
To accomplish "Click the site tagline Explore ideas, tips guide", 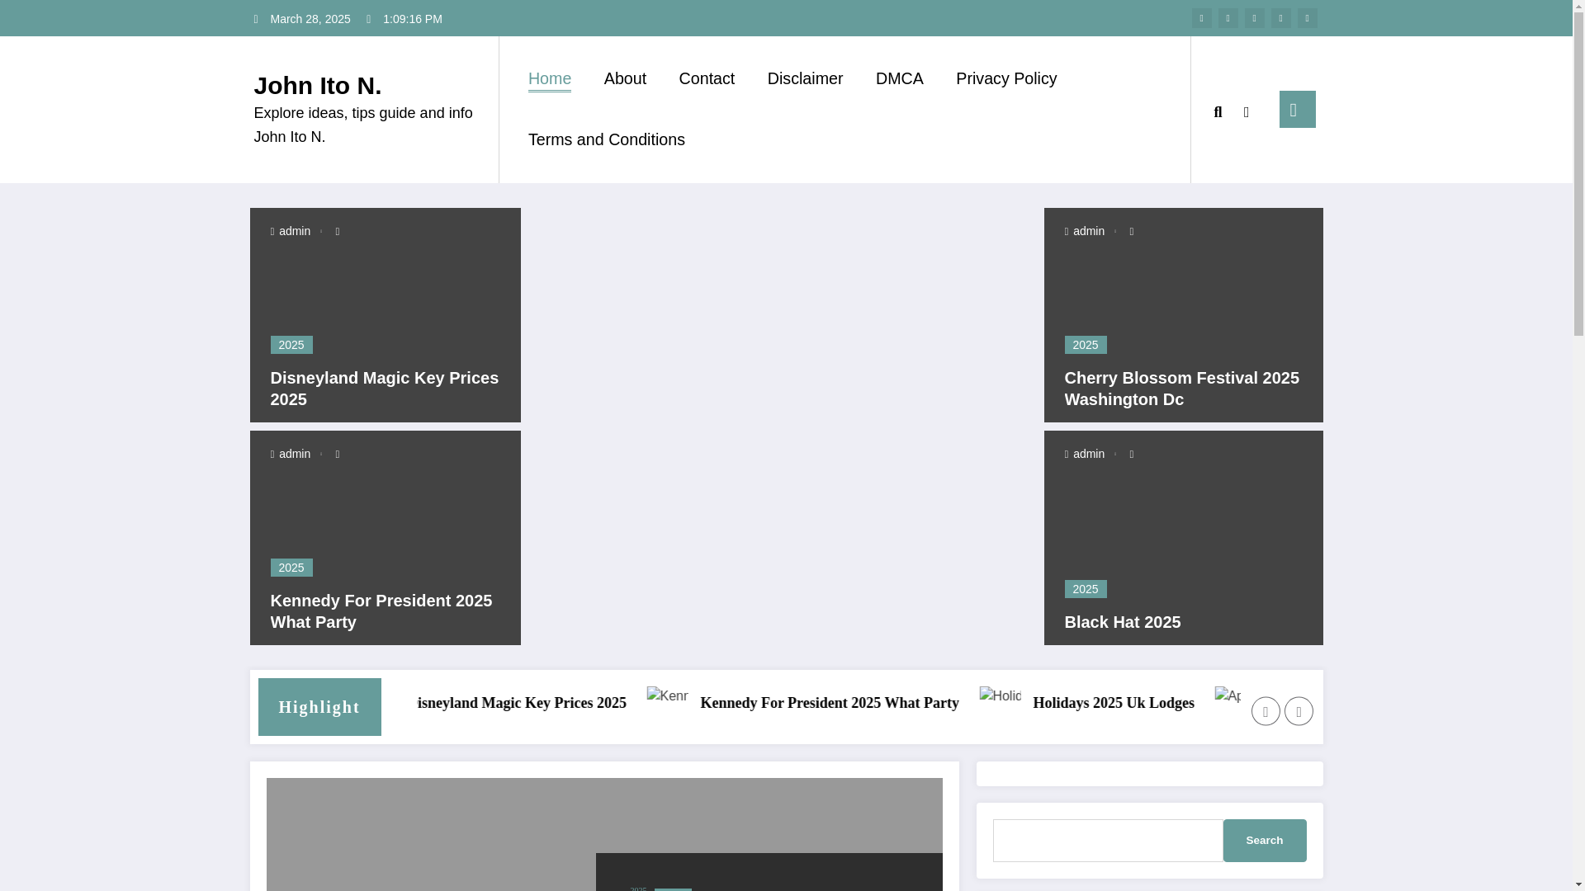I will [363, 125].
